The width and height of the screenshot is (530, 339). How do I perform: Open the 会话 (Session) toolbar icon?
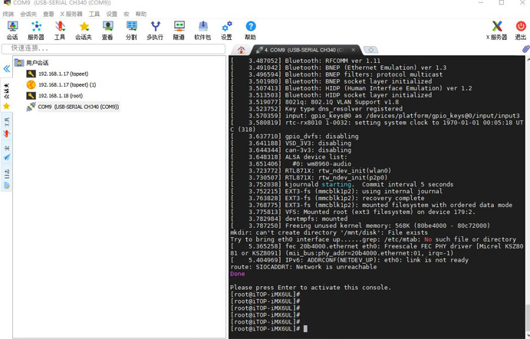pyautogui.click(x=12, y=30)
